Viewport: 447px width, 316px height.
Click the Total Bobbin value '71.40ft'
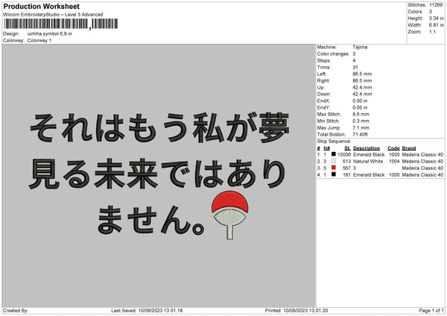click(360, 135)
